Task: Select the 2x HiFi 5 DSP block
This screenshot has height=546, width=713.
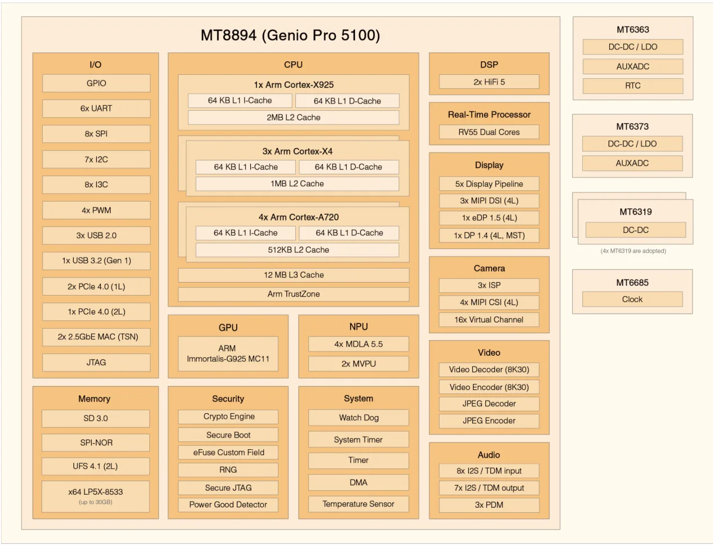Action: tap(489, 82)
